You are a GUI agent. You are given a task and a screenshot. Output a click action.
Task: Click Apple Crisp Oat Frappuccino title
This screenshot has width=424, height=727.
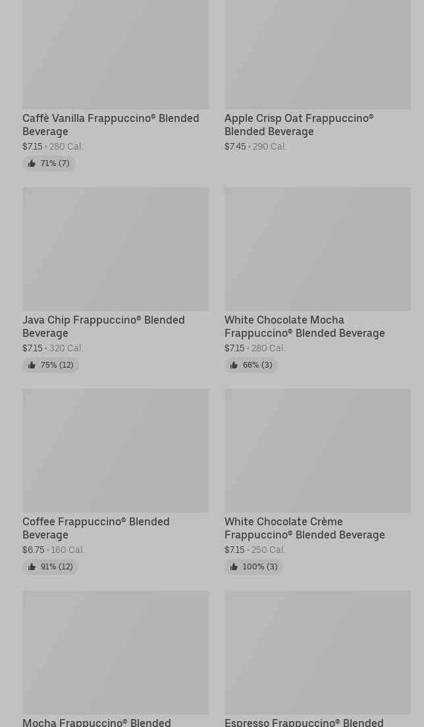point(299,125)
